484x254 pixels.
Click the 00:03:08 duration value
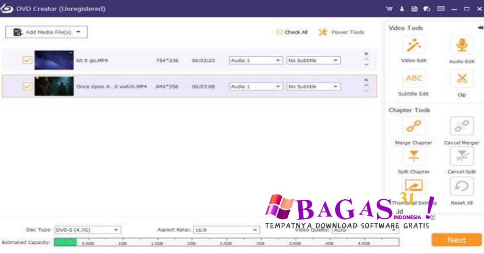(203, 86)
